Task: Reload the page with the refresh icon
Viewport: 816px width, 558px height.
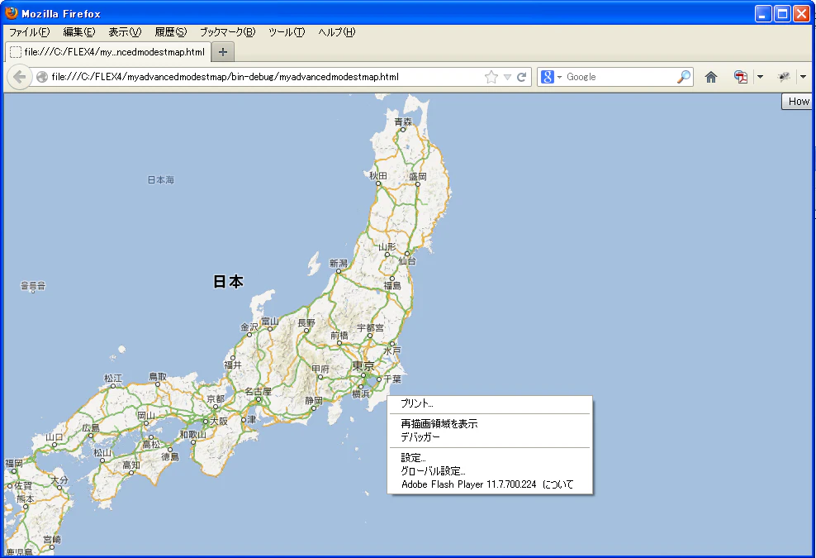Action: pos(521,77)
